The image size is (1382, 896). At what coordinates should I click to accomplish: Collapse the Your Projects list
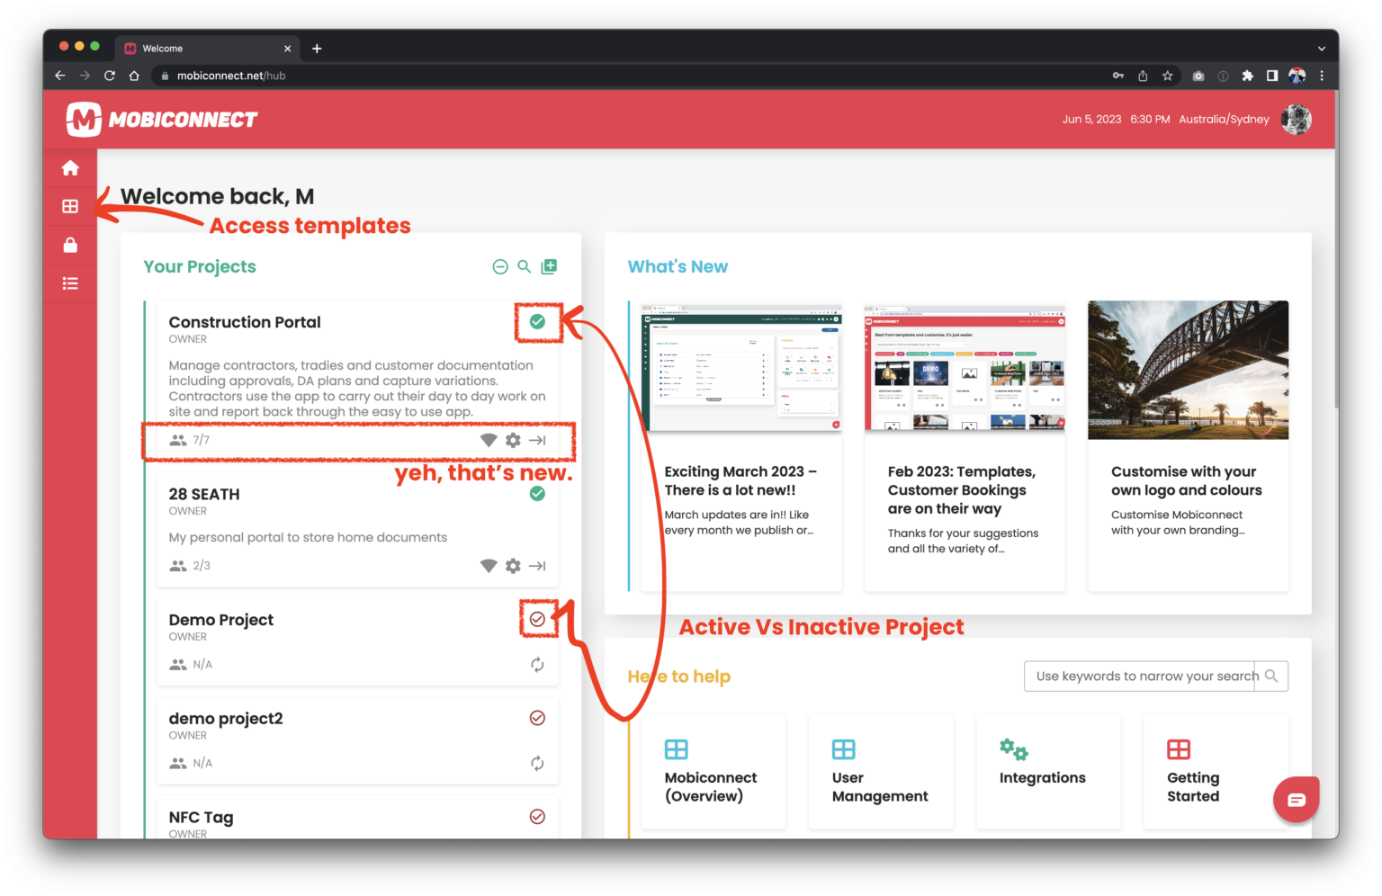coord(500,266)
